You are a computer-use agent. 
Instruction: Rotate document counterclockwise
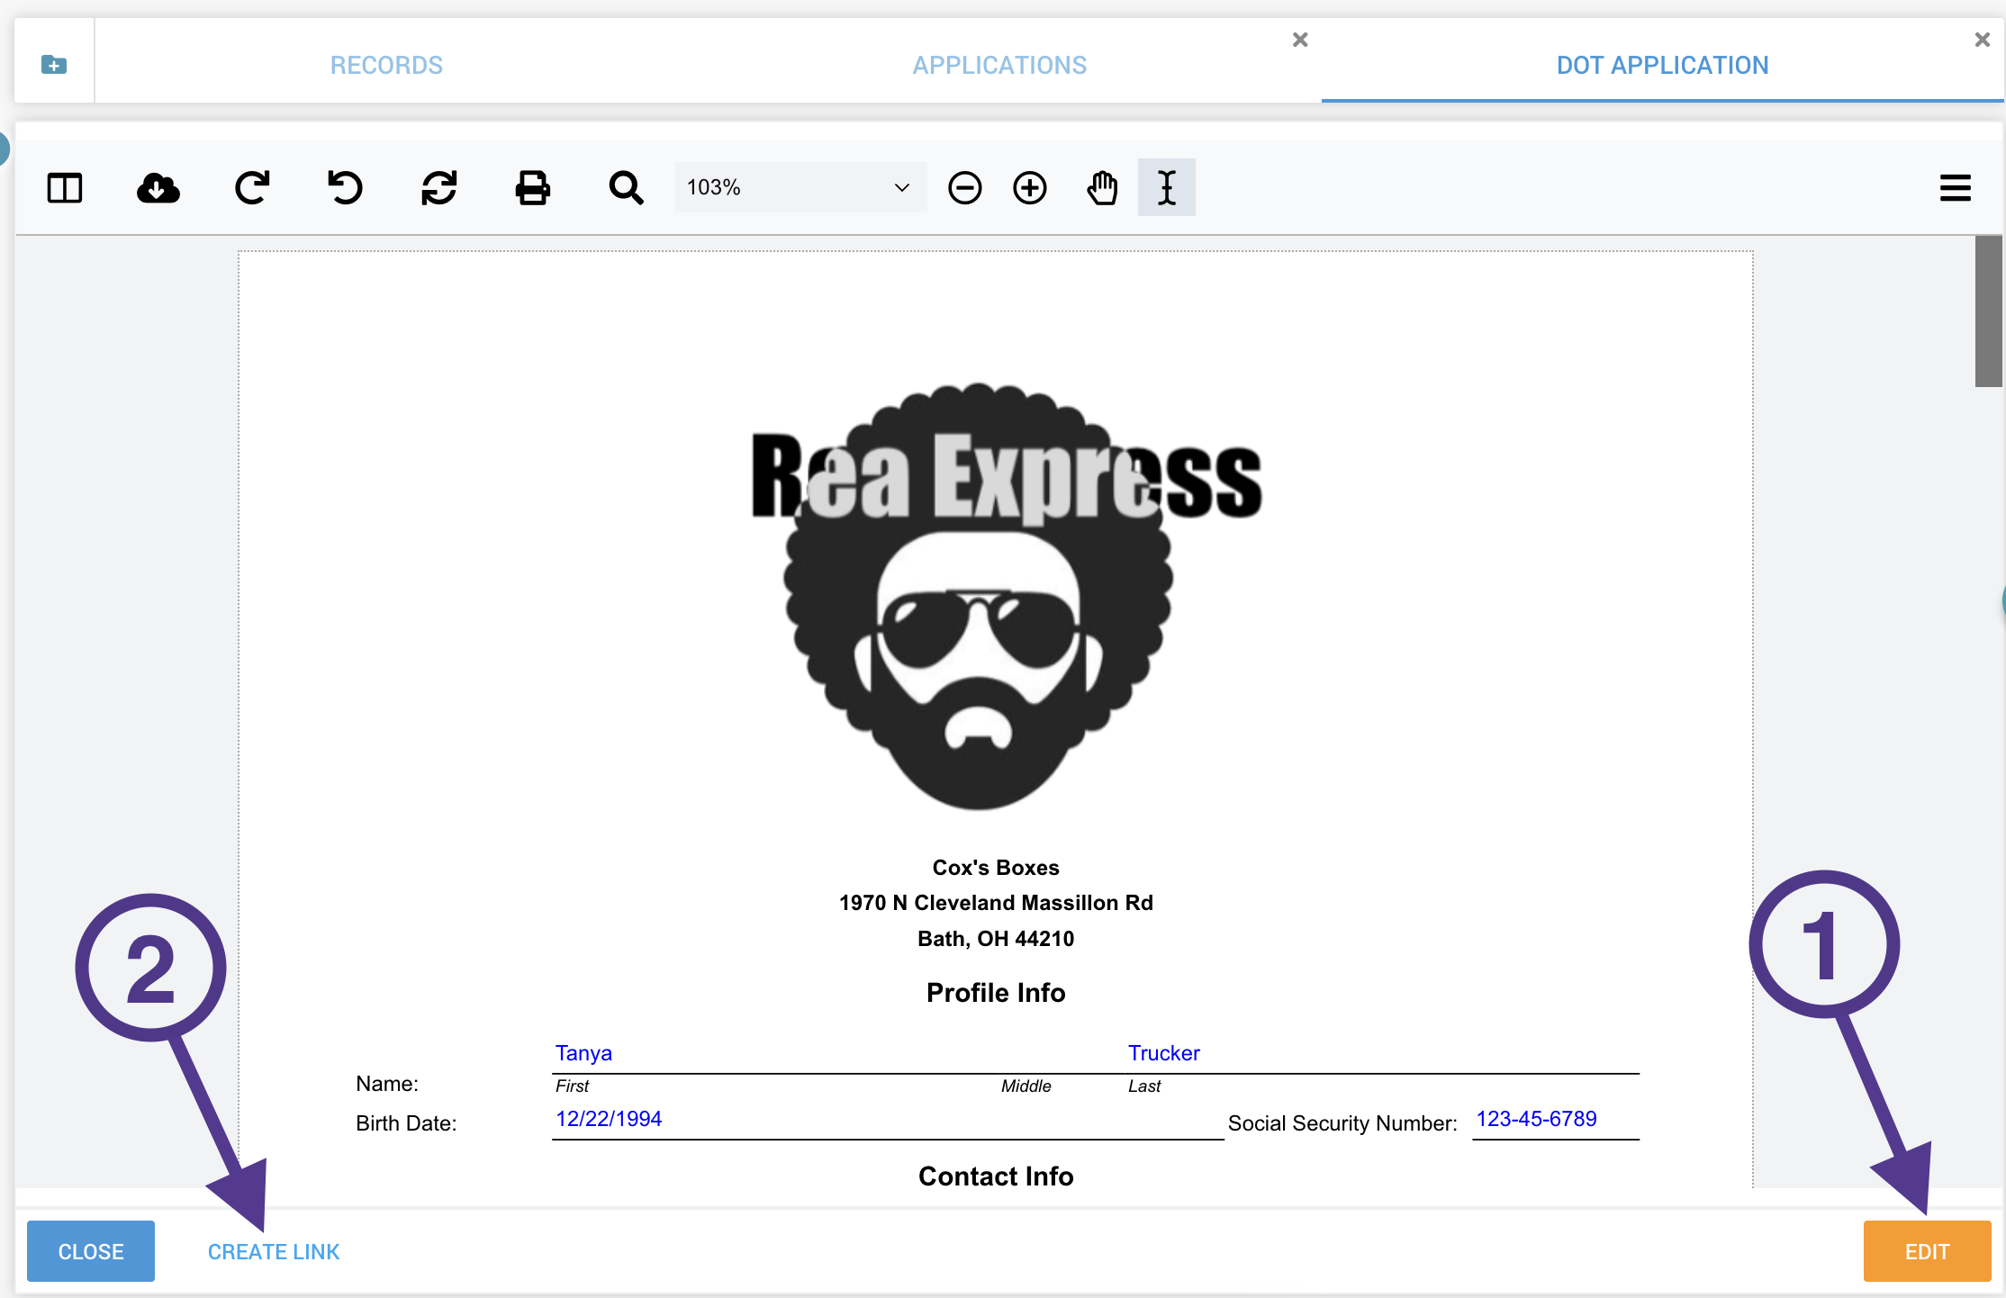coord(345,188)
